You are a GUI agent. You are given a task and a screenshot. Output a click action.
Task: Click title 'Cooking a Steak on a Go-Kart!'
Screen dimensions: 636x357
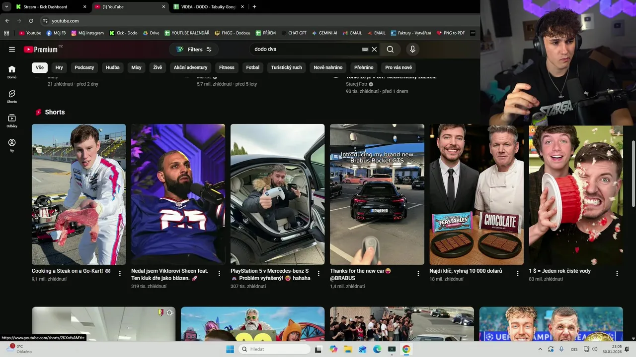point(71,271)
